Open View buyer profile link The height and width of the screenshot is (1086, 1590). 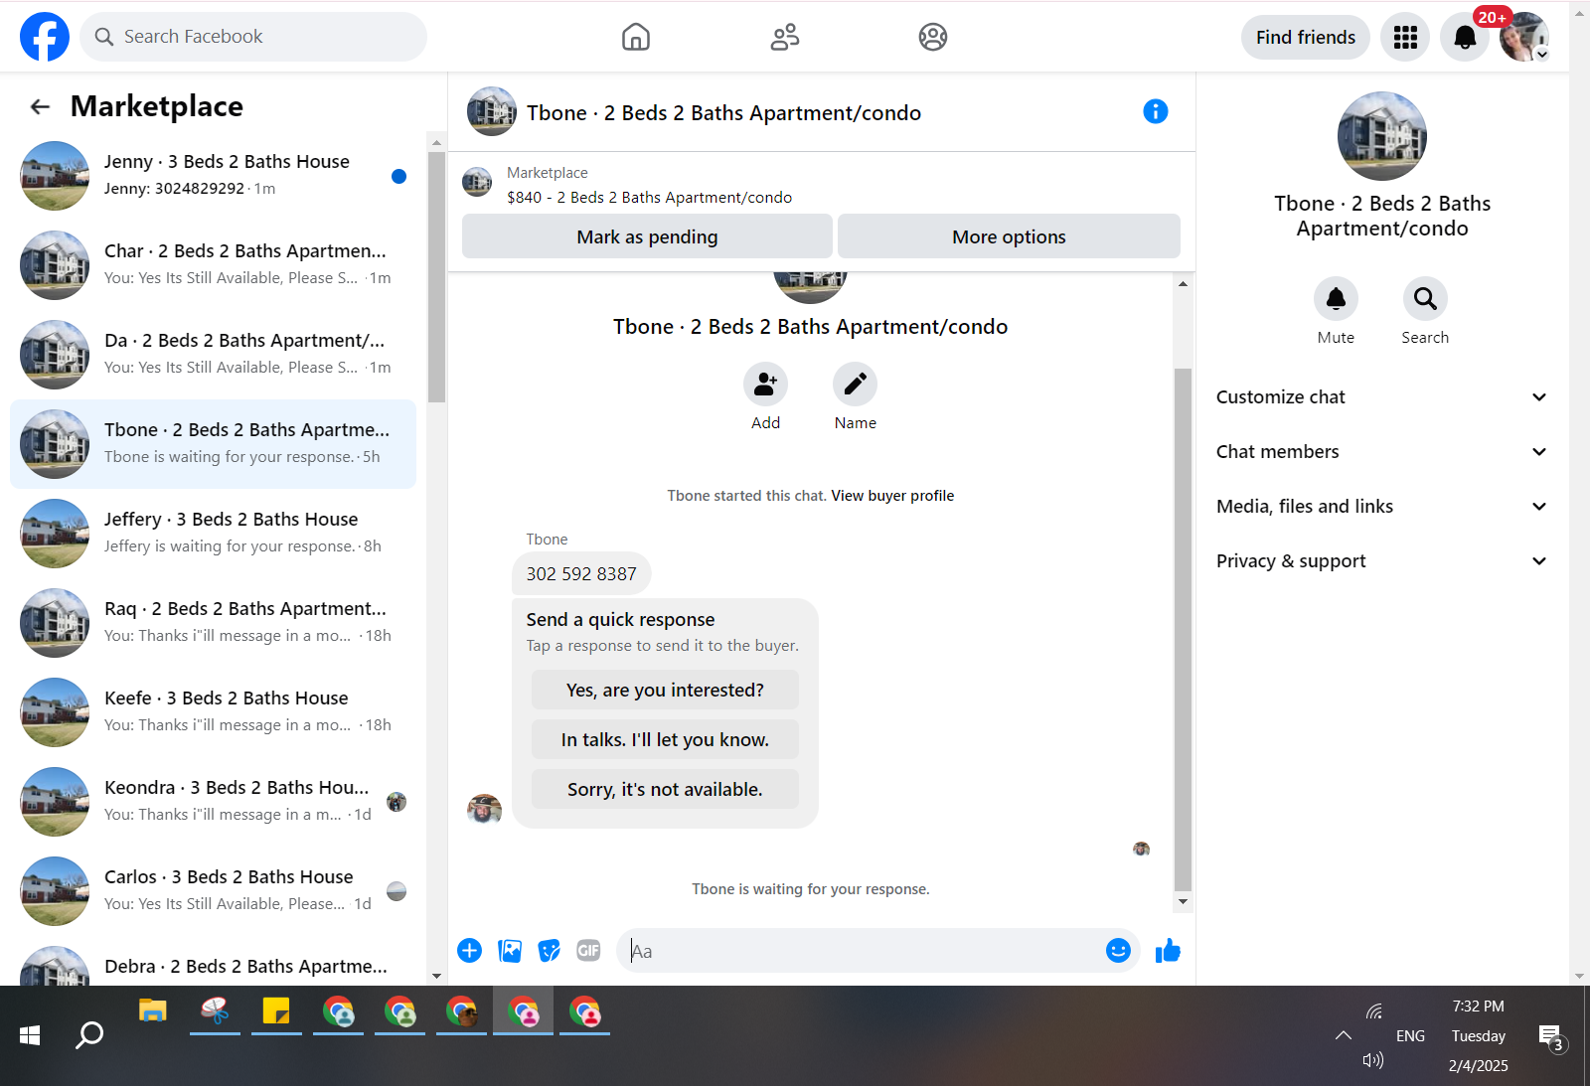tap(892, 496)
